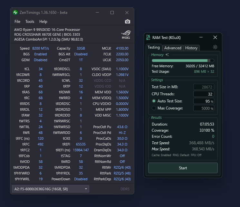The height and width of the screenshot is (207, 240).
Task: Open the Tools menu
Action: coord(30,22)
